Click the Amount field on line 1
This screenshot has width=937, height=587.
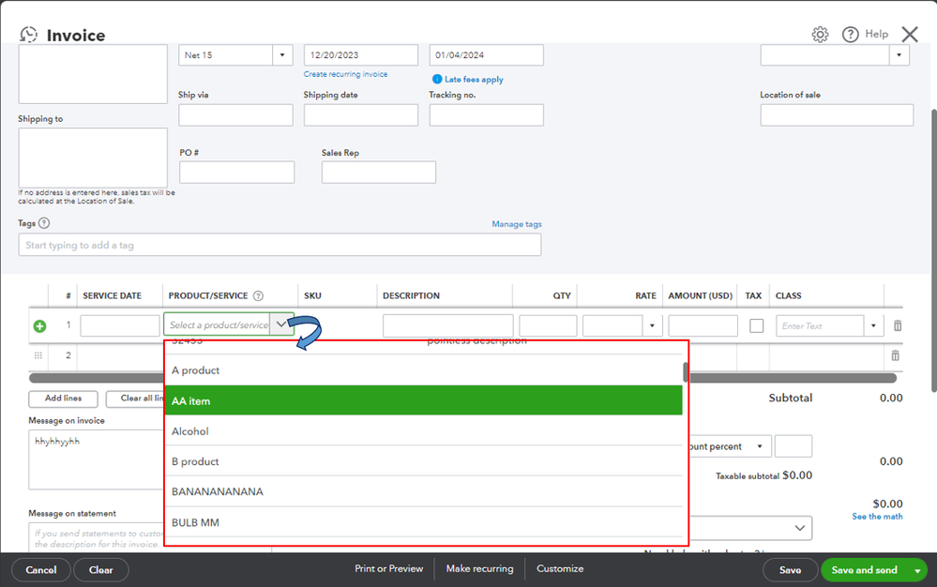pos(703,325)
